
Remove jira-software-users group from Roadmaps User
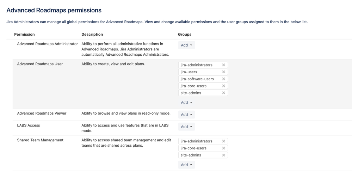(x=223, y=79)
